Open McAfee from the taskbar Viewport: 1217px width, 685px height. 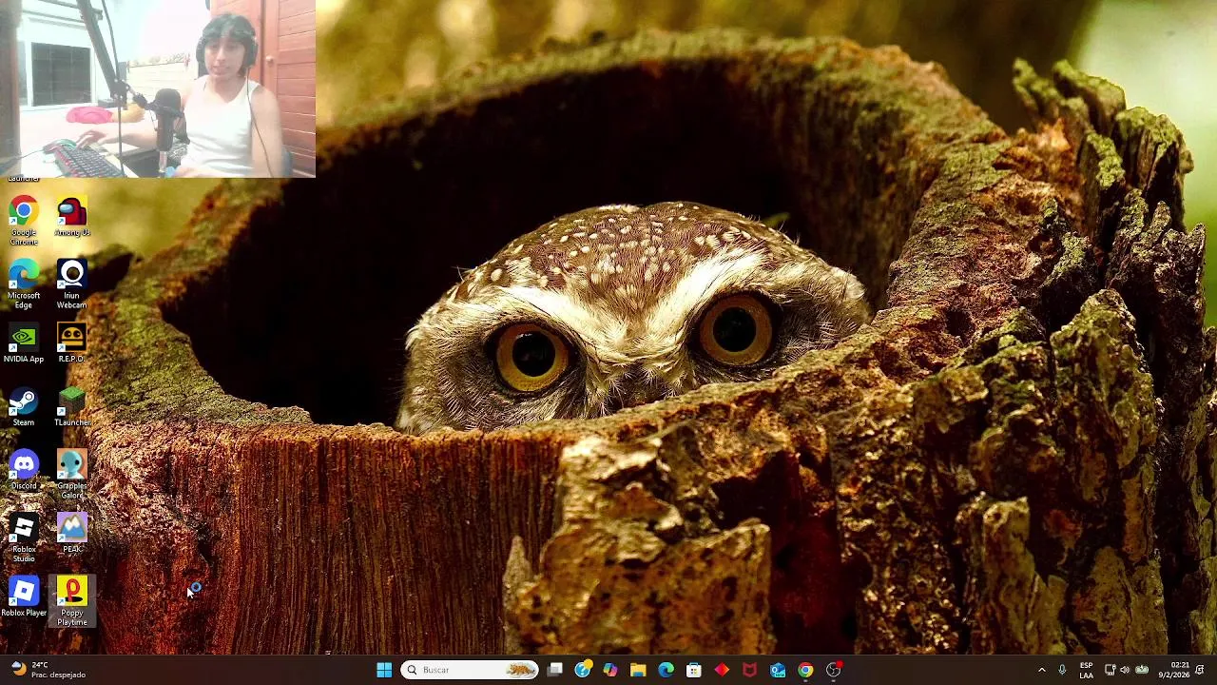pos(749,670)
